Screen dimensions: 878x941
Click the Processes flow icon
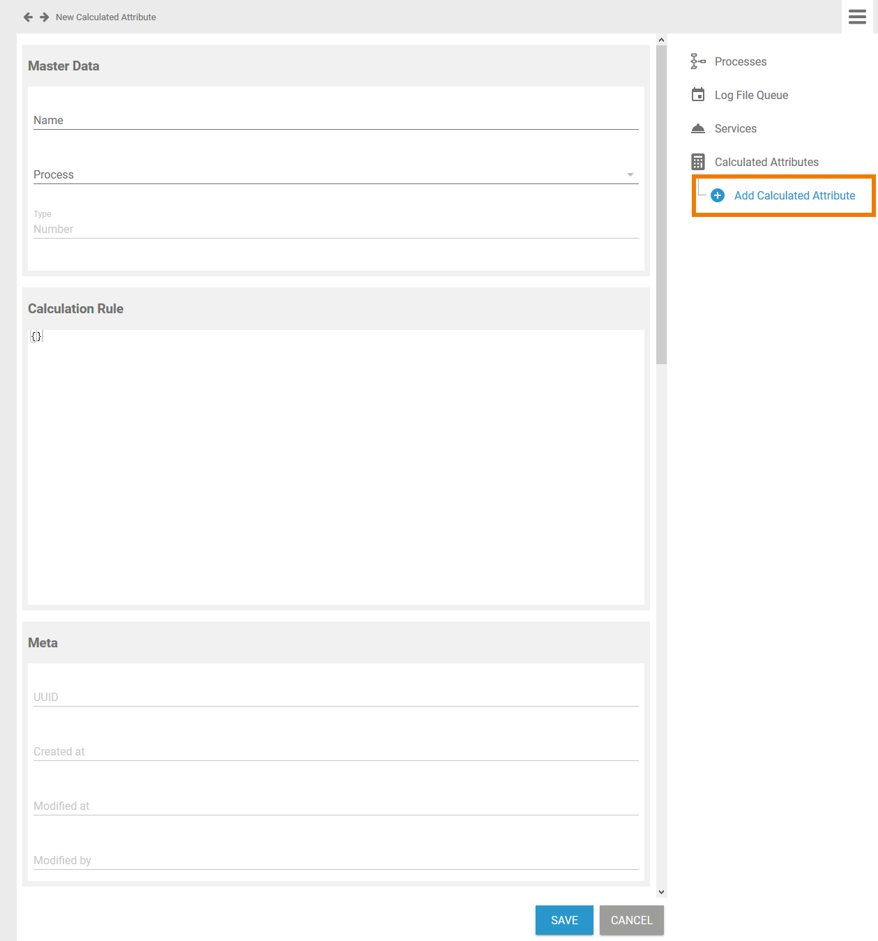tap(697, 61)
